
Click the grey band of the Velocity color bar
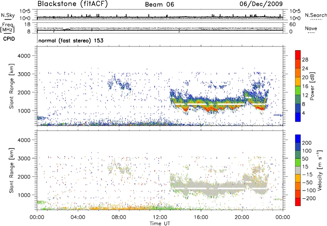[298, 170]
